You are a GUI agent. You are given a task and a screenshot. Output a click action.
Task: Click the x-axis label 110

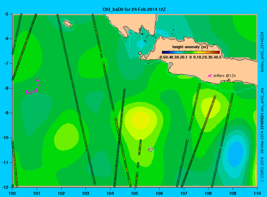(x=257, y=193)
